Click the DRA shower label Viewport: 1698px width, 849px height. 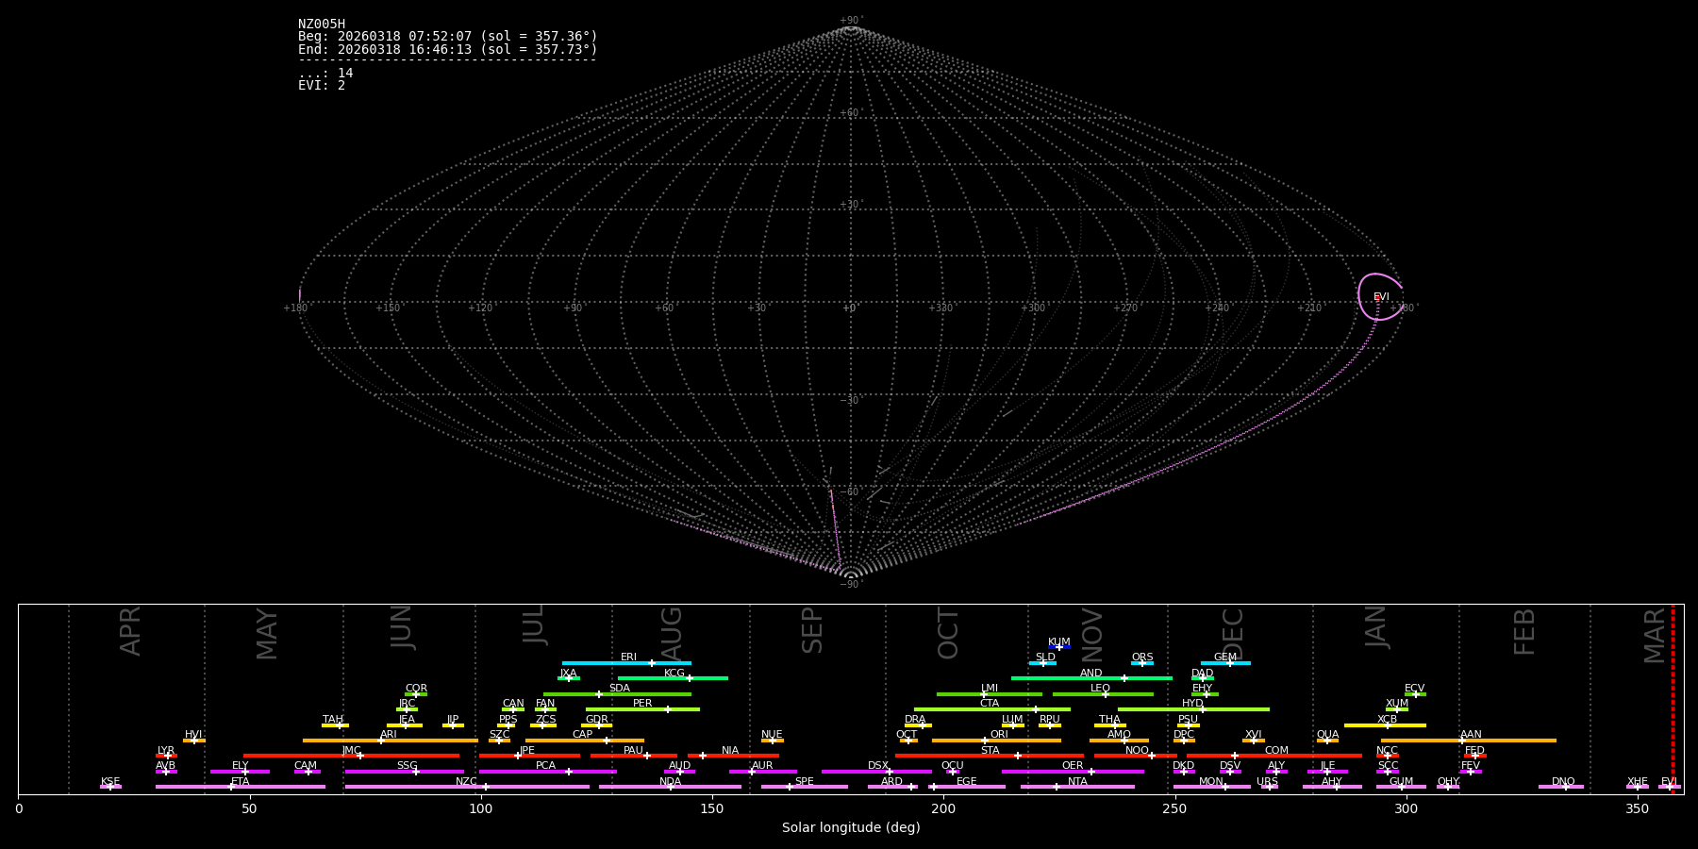(915, 720)
